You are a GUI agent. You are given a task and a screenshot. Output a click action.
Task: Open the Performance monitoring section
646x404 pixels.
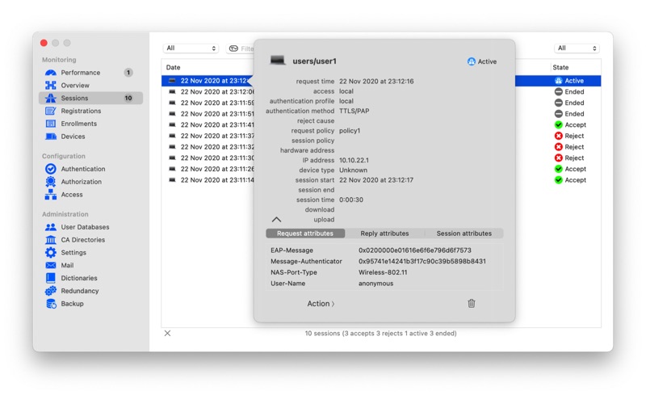coord(80,73)
